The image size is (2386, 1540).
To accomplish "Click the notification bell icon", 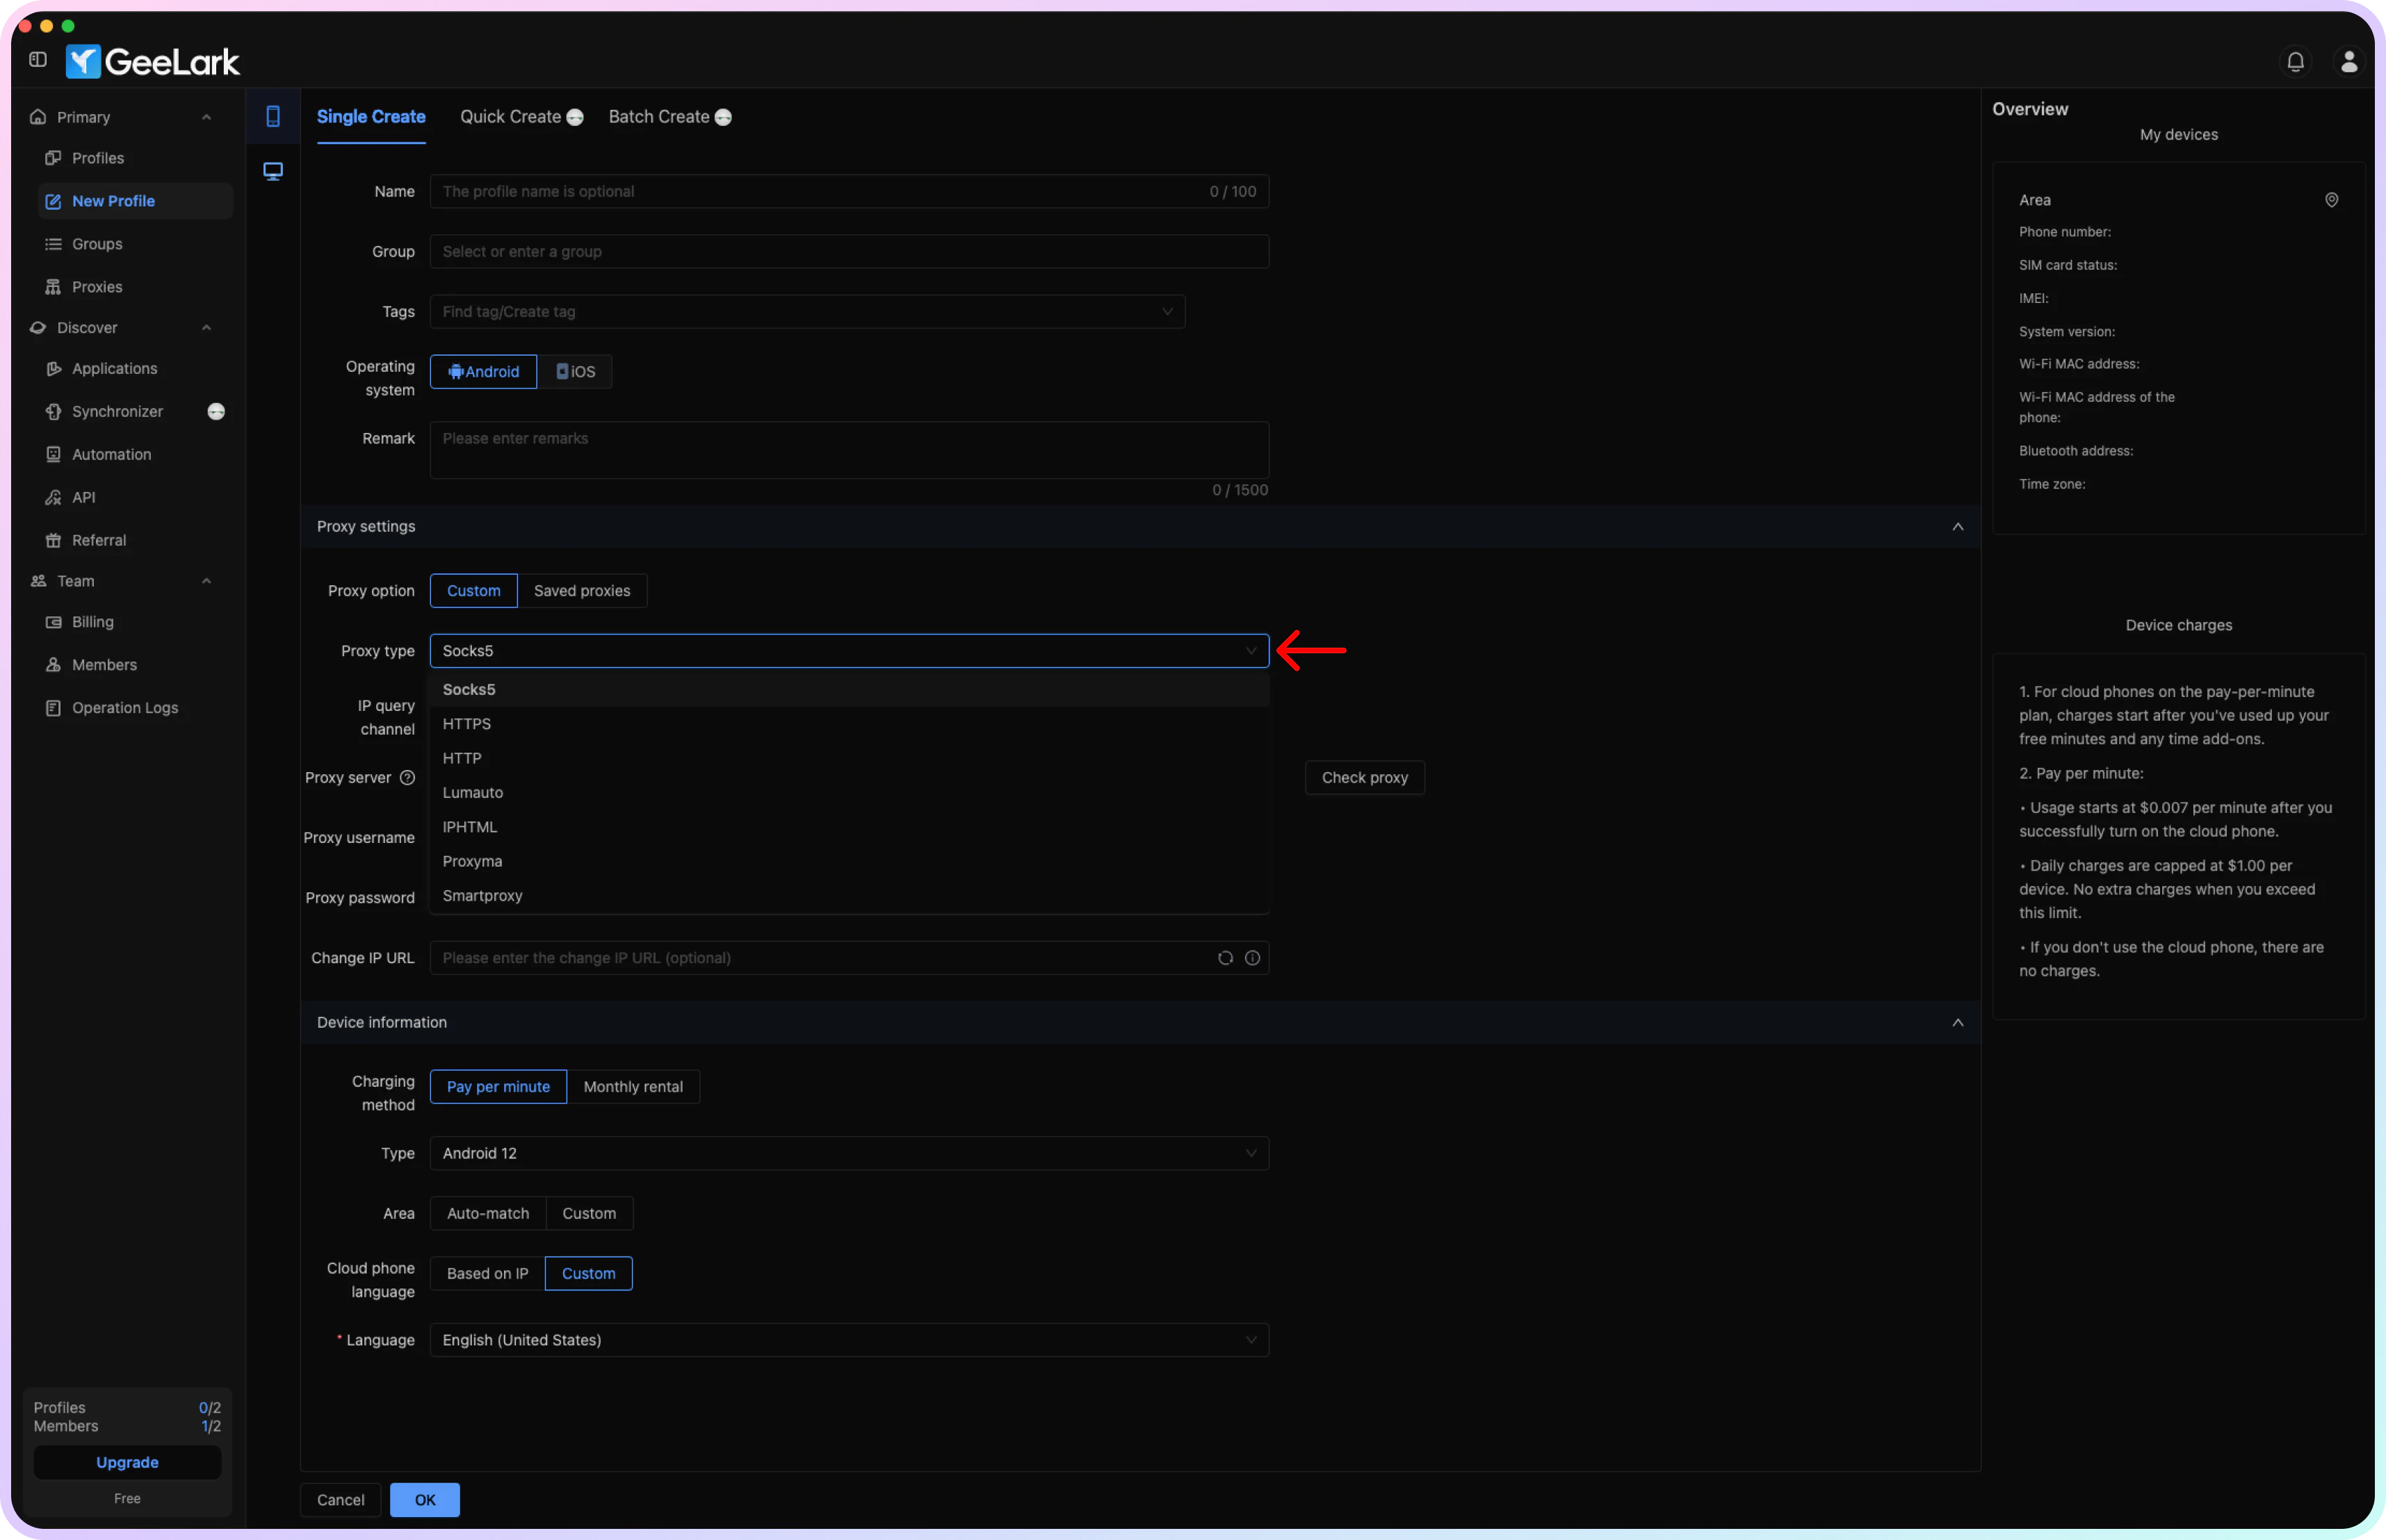I will coord(2295,62).
